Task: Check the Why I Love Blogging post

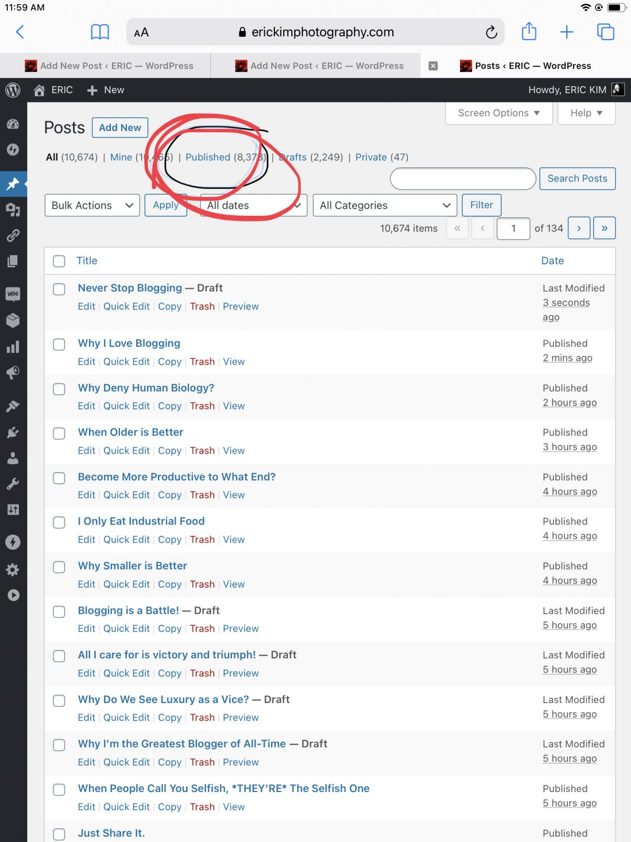Action: [59, 344]
